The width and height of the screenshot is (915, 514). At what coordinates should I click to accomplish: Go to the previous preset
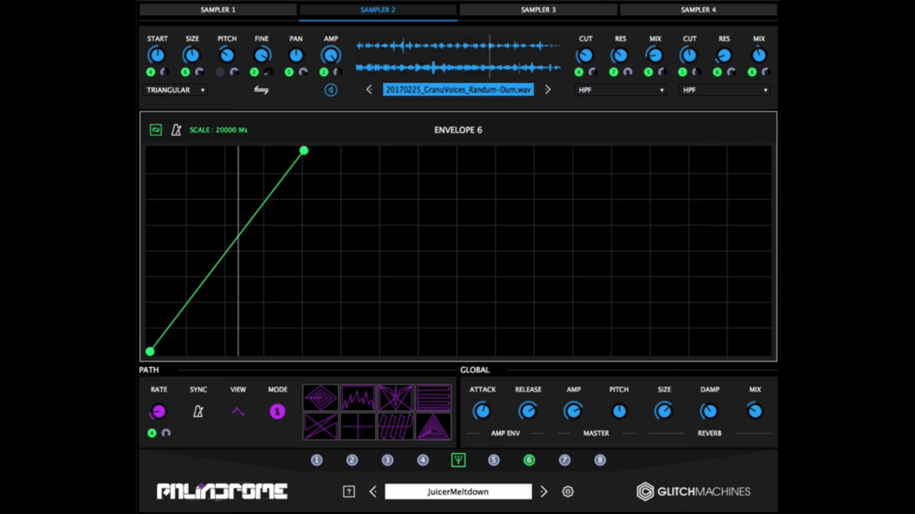click(373, 492)
